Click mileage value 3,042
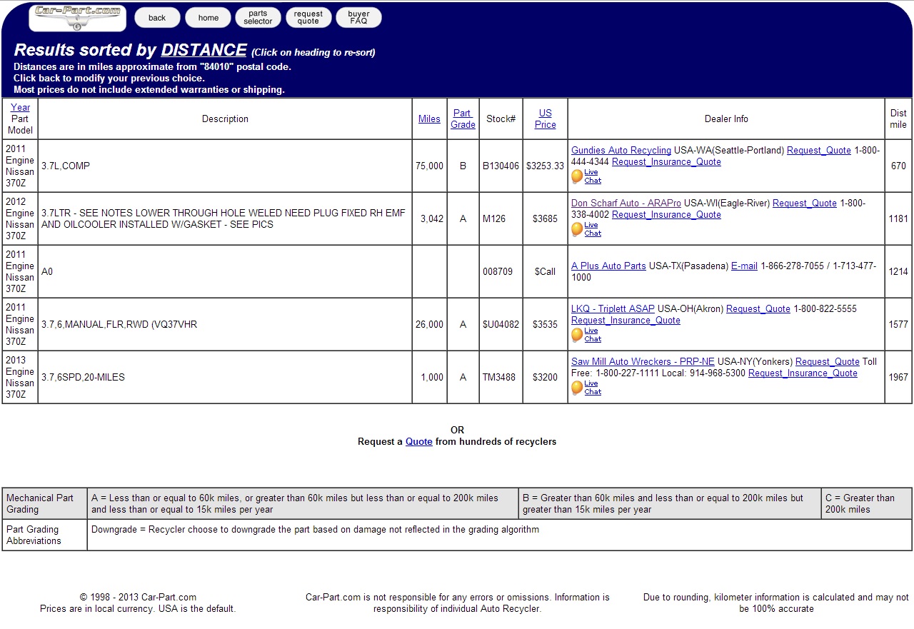 coord(432,219)
